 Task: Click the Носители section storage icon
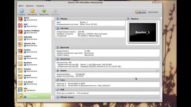pos(58,59)
